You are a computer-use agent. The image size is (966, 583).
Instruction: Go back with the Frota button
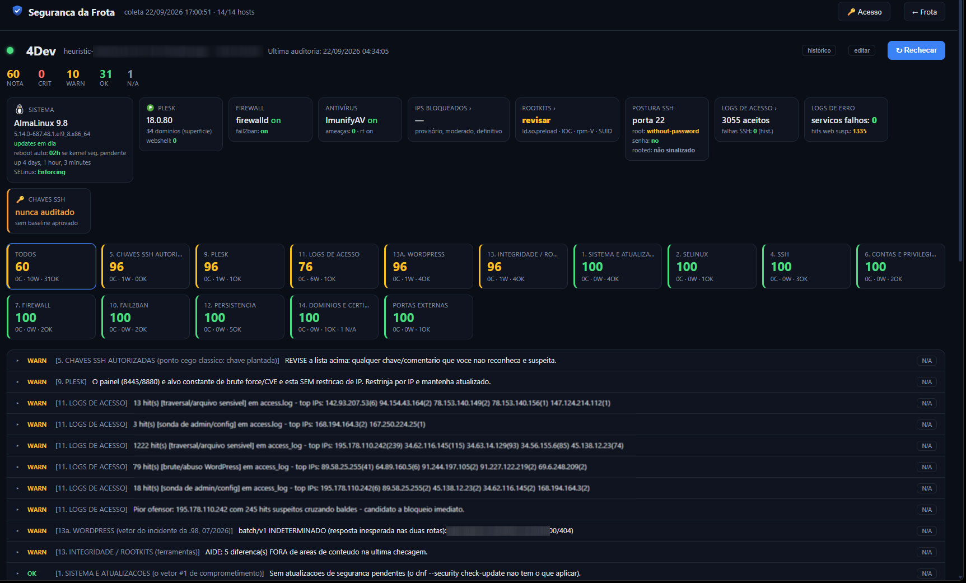[x=925, y=12]
